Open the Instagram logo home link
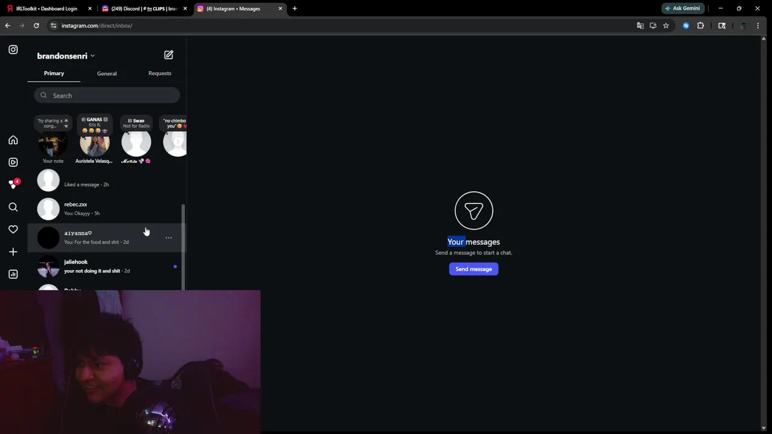The width and height of the screenshot is (772, 434). (13, 49)
